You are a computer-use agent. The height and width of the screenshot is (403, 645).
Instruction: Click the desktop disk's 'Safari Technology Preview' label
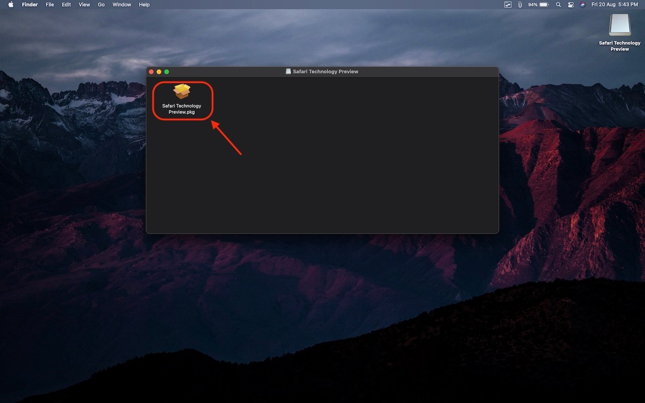tap(620, 46)
